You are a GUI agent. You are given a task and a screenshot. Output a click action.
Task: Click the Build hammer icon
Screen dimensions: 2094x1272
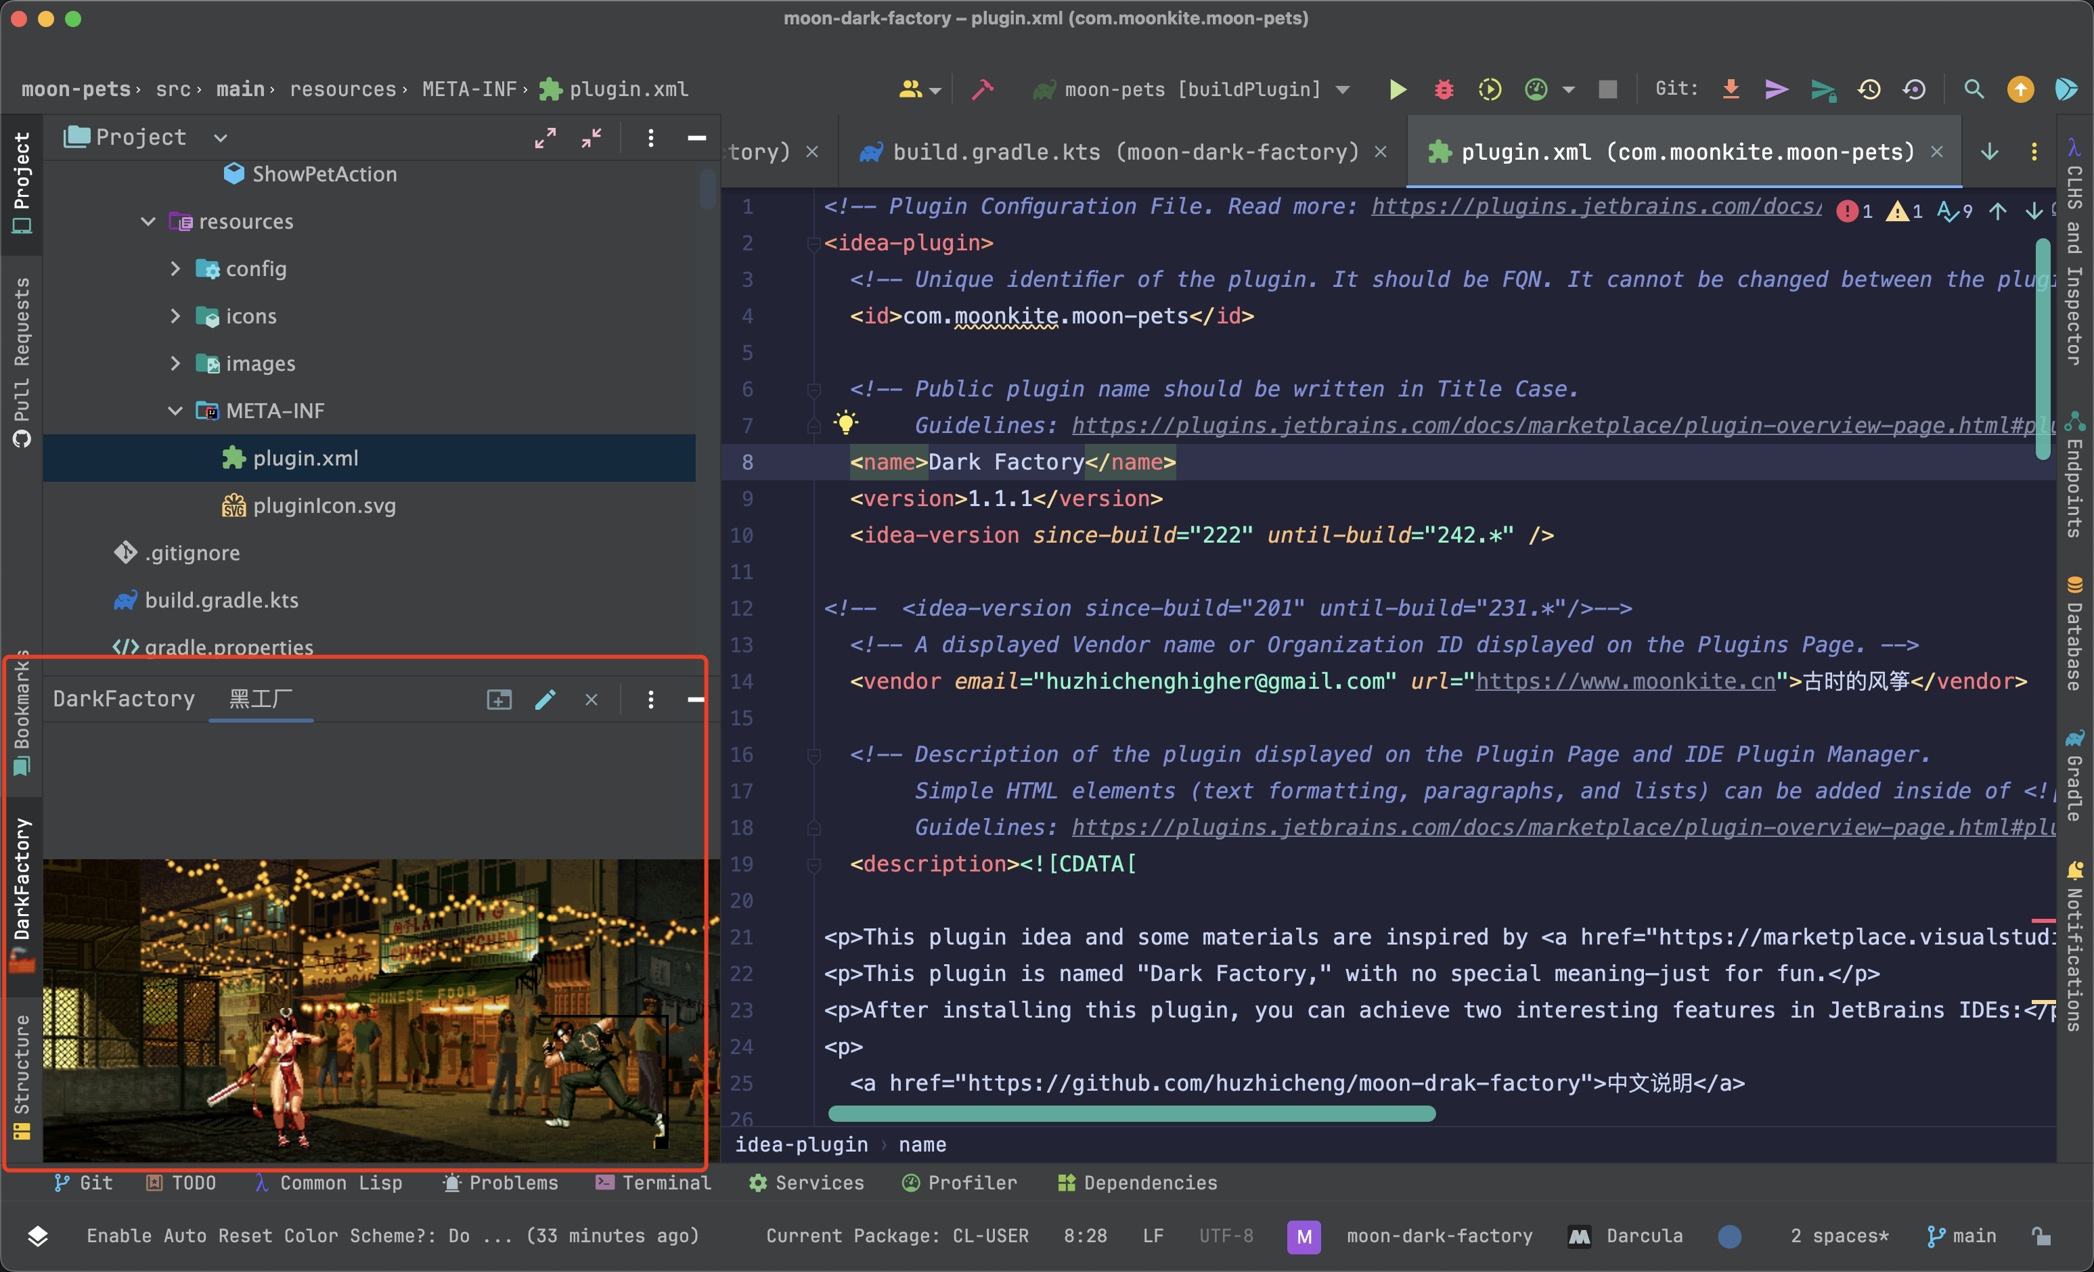(983, 89)
